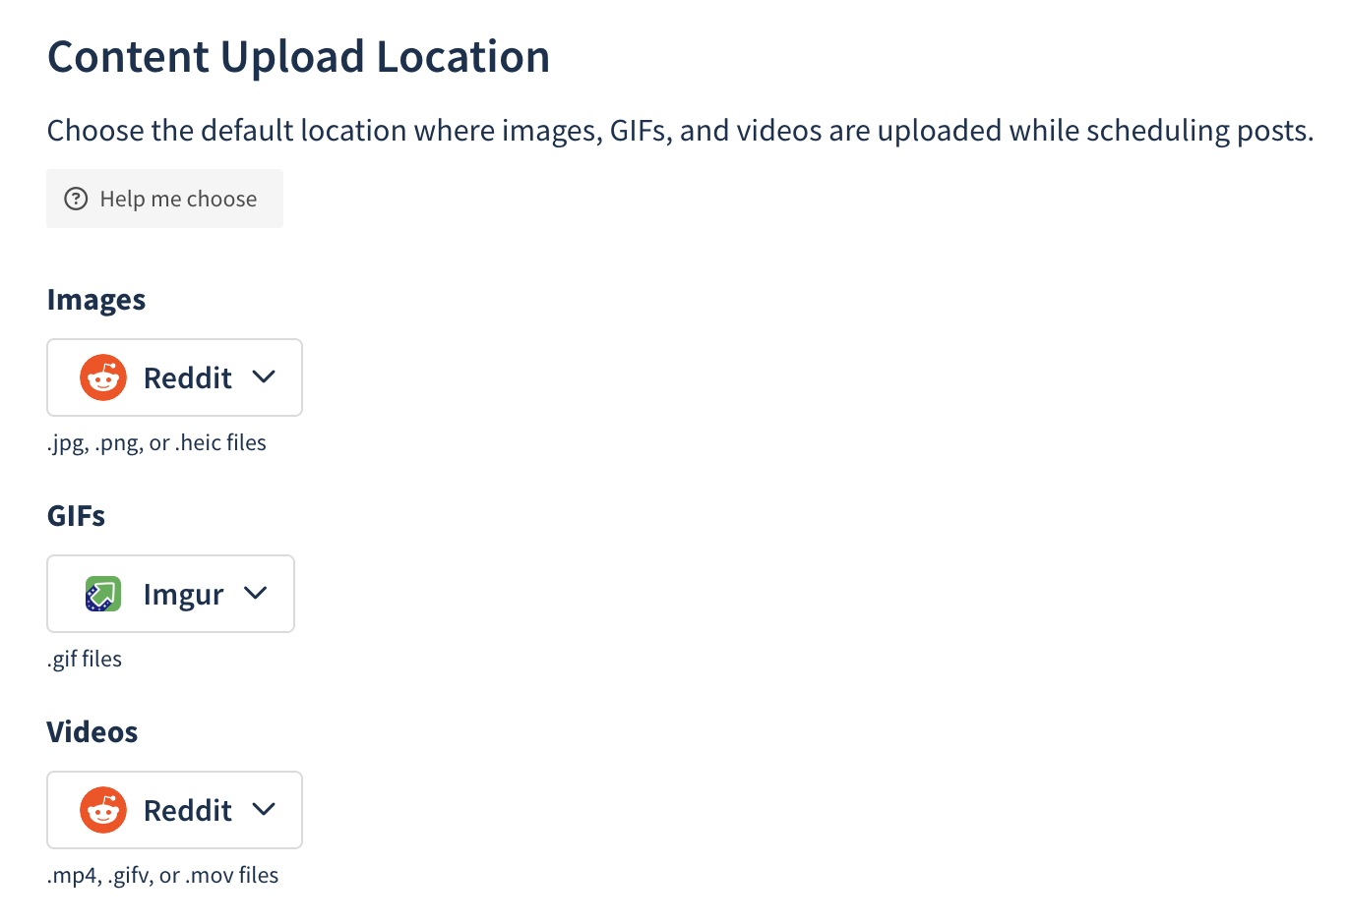This screenshot has height=924, width=1348.
Task: Click the Help me choose button
Action: (164, 199)
